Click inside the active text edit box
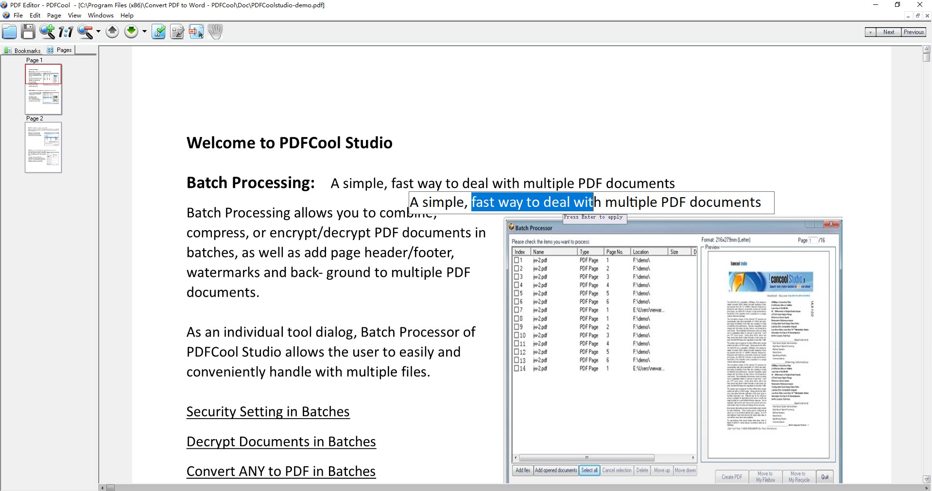This screenshot has width=932, height=491. [591, 203]
